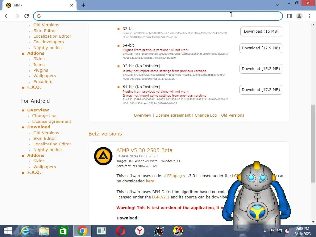The height and width of the screenshot is (237, 316).
Task: Click the page scrollbar thumb
Action: point(313,144)
